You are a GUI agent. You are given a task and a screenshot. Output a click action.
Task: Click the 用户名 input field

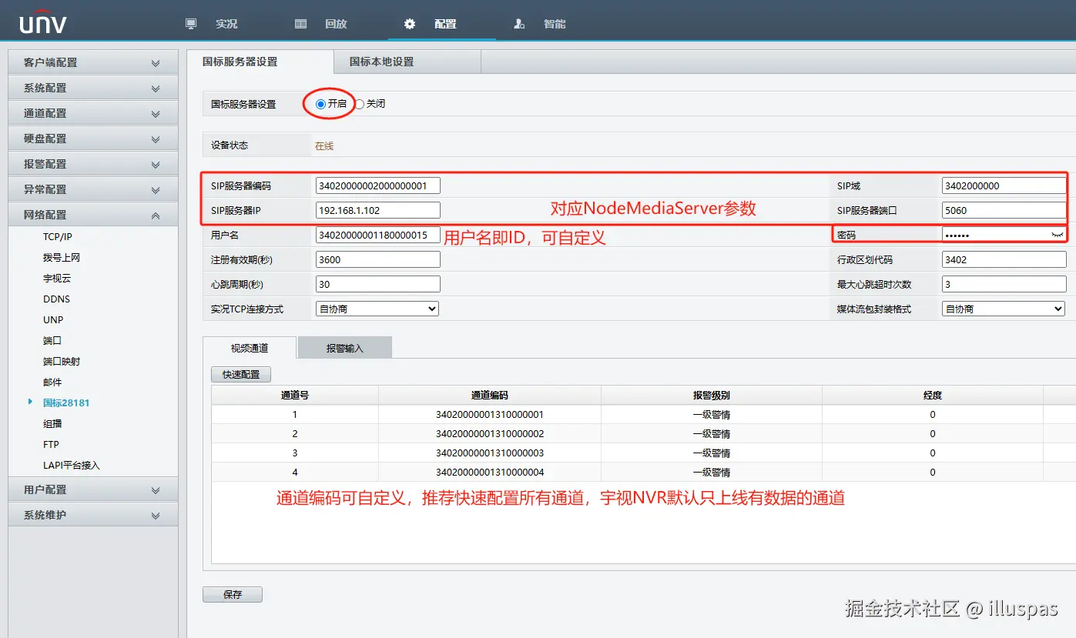pos(378,235)
